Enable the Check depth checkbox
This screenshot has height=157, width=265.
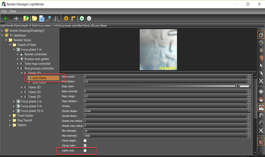click(85, 140)
